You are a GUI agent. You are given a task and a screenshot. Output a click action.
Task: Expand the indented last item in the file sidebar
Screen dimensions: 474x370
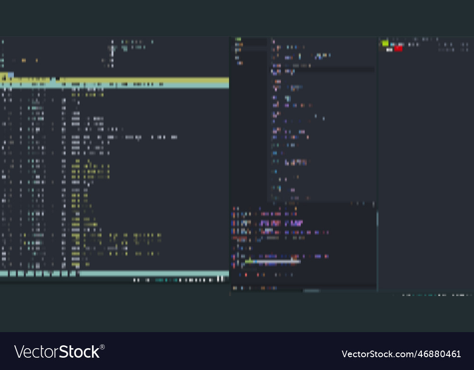(x=240, y=63)
